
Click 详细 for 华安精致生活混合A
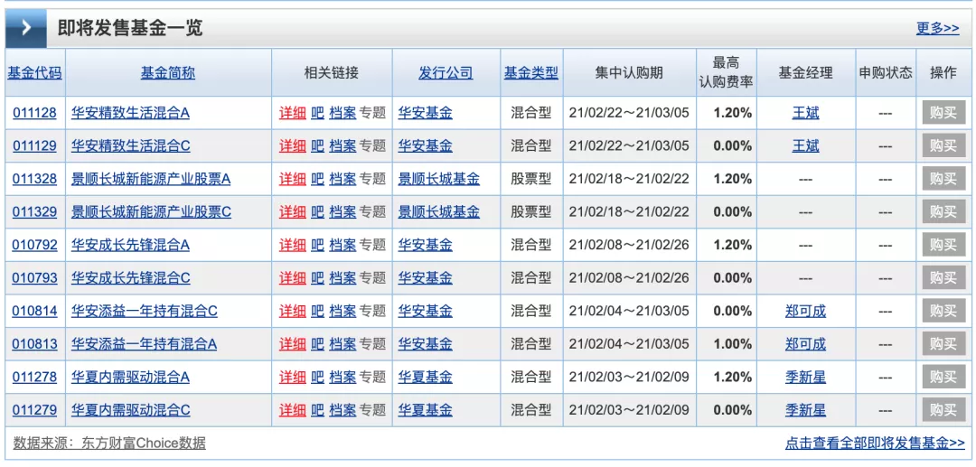[x=292, y=113]
